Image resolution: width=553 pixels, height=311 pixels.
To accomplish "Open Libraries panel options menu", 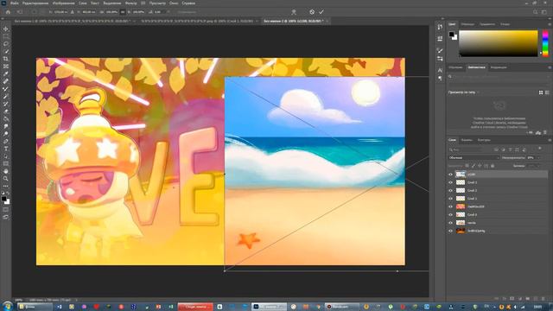I will pos(550,67).
